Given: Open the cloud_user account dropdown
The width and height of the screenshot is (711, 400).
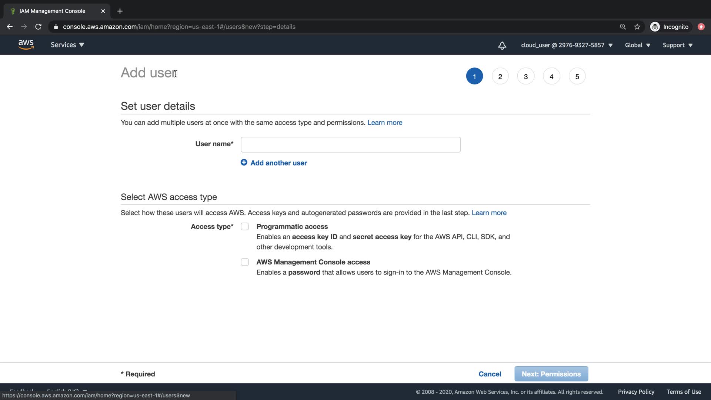Looking at the screenshot, I should pyautogui.click(x=567, y=45).
